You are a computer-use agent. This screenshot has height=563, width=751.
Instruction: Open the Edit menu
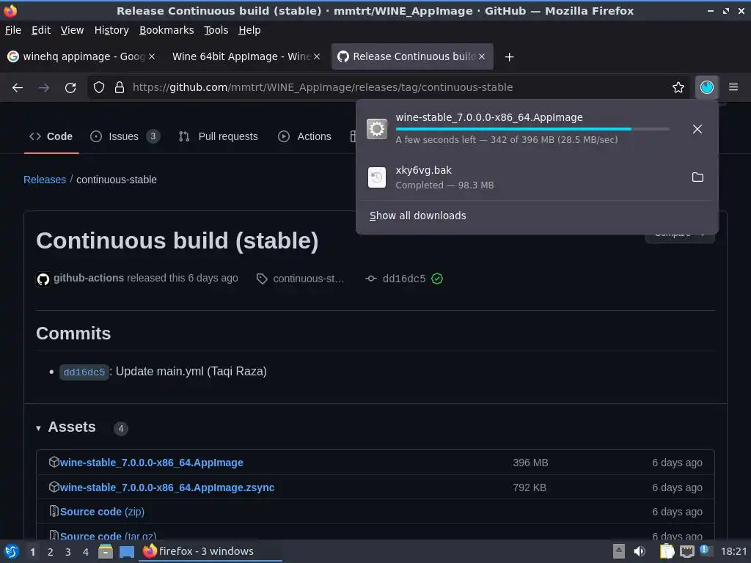pos(41,30)
